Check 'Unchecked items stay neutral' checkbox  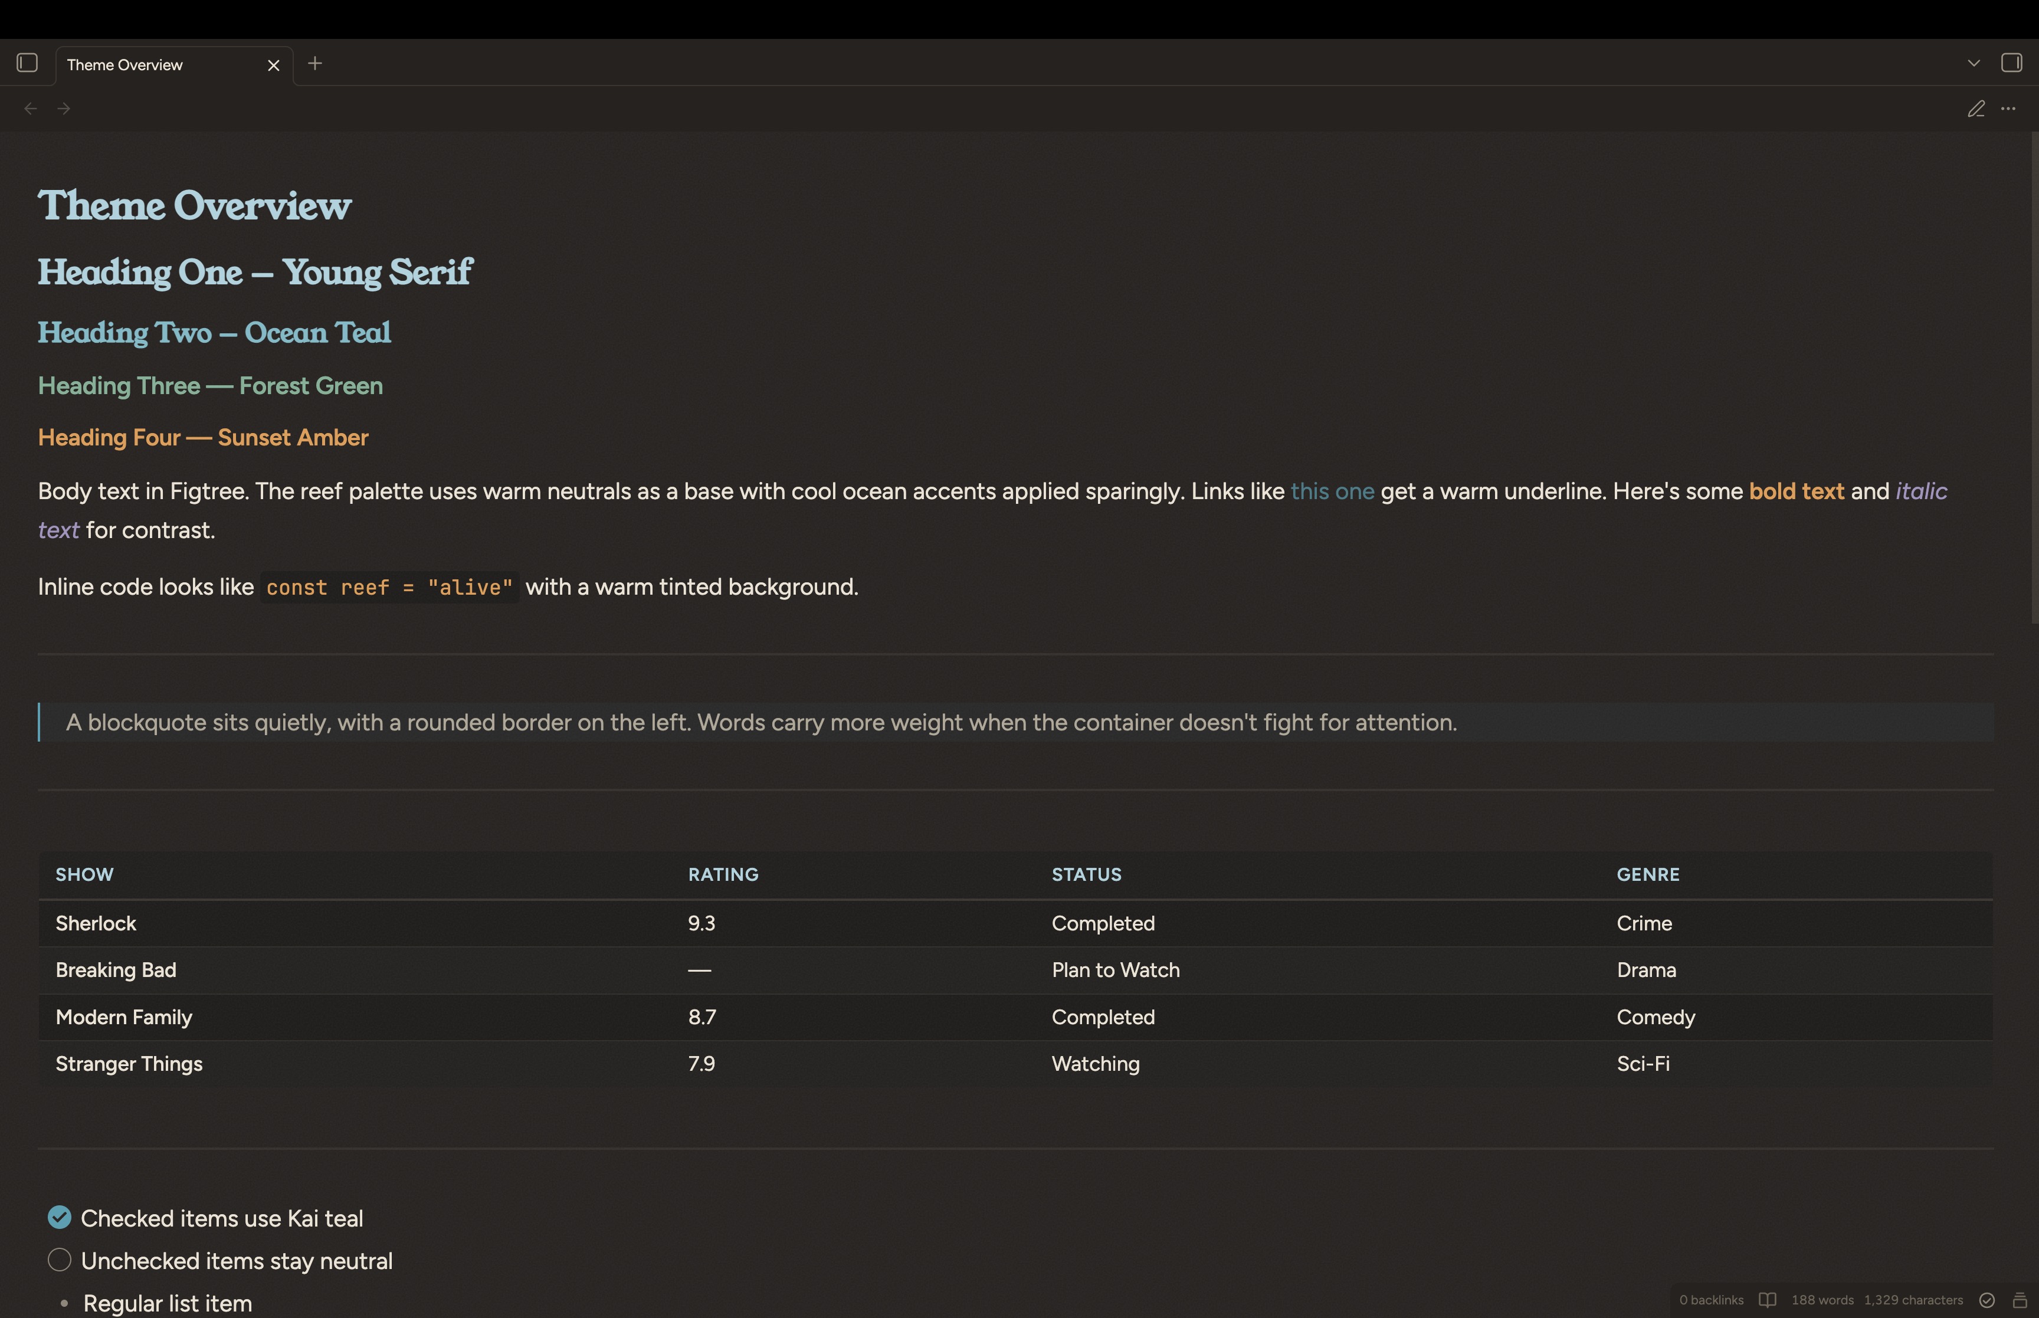tap(59, 1260)
